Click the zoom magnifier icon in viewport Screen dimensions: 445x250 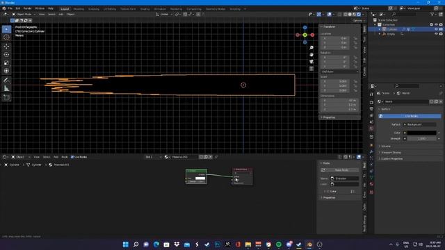[311, 48]
